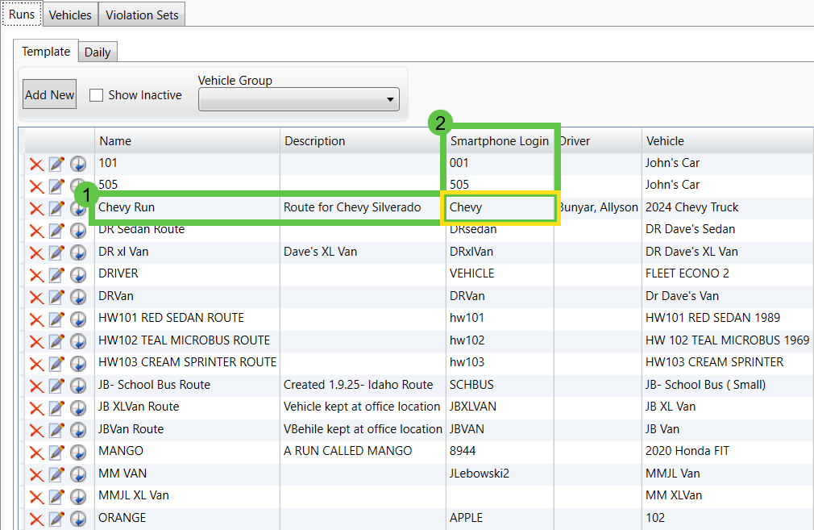Click the clock icon on the ORANGE row
This screenshot has height=530, width=814.
pyautogui.click(x=78, y=519)
